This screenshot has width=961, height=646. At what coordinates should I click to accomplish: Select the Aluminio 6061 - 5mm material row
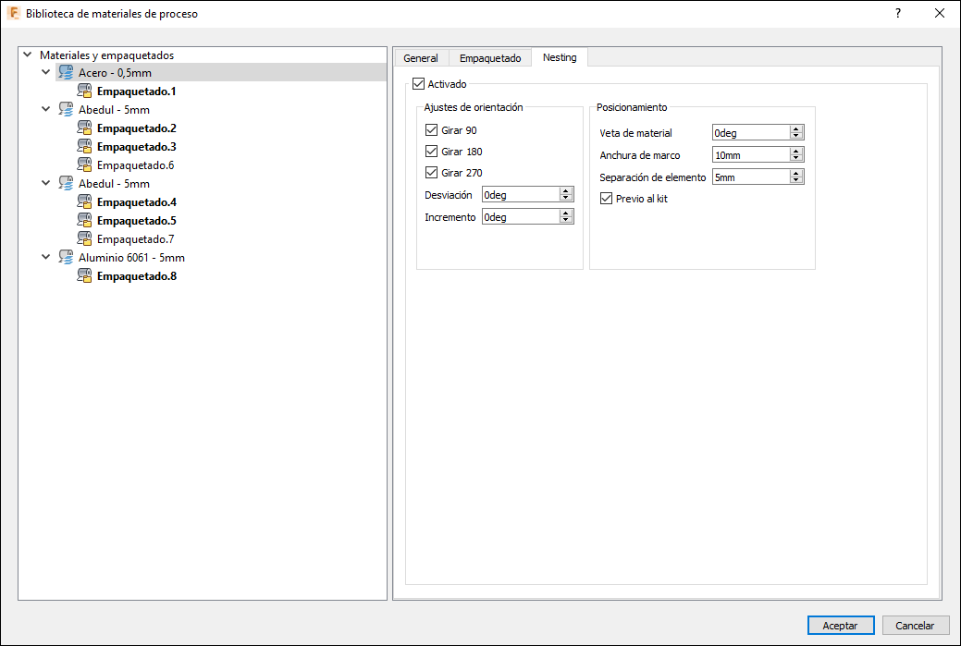pos(131,257)
